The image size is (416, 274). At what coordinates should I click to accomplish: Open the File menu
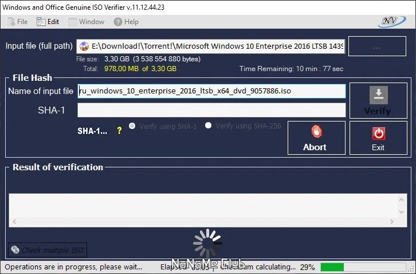tap(17, 22)
